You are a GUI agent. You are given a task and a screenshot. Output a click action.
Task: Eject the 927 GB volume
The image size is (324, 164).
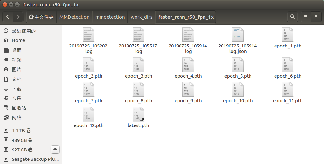[55, 150]
